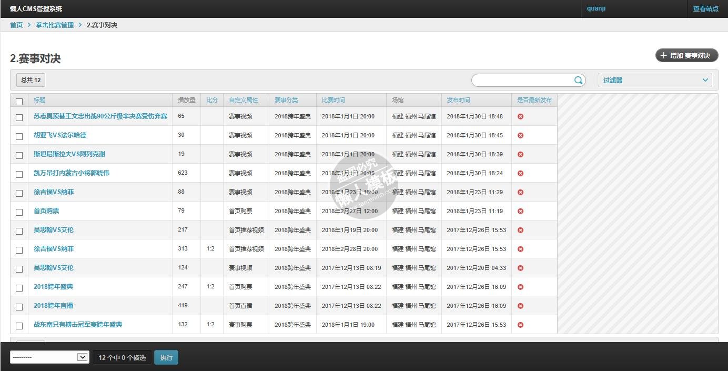Open the 苏志昊顶替王文忠 entry title link
Screen dimensions: 728x371
[100, 116]
